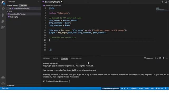Click the $ftp_userpass assignment line
This screenshot has width=169, height=95.
tap(60, 25)
